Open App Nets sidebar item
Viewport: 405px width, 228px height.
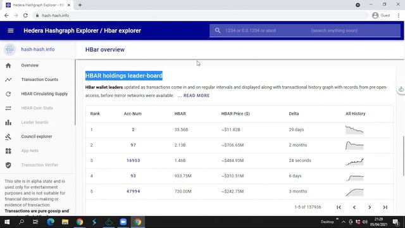coord(30,151)
